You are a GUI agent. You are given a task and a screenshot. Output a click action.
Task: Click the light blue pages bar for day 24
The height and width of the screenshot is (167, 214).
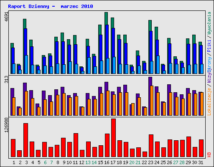click(x=158, y=65)
